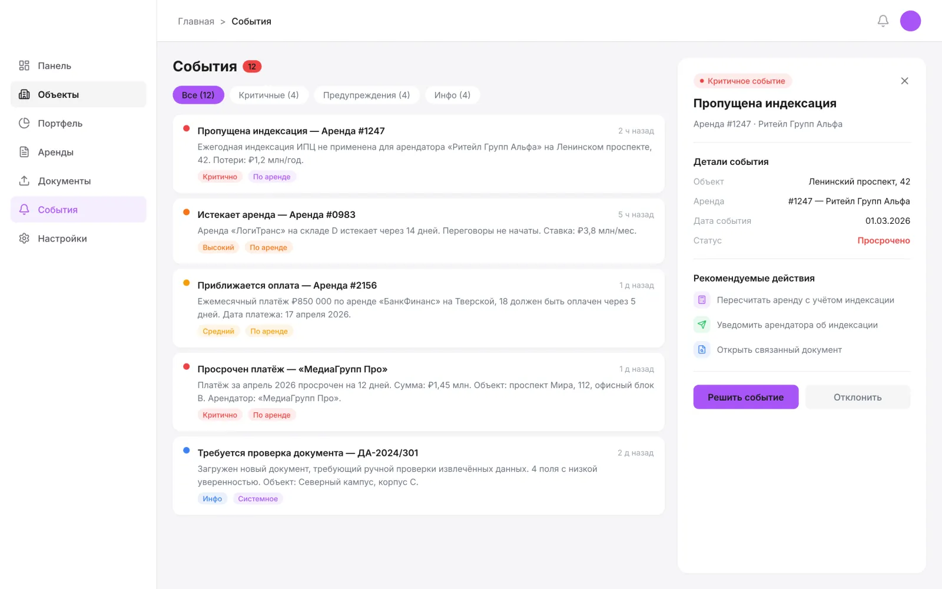The image size is (942, 589).
Task: Click the Ленинский проспект, 42 object value
Action: click(859, 181)
